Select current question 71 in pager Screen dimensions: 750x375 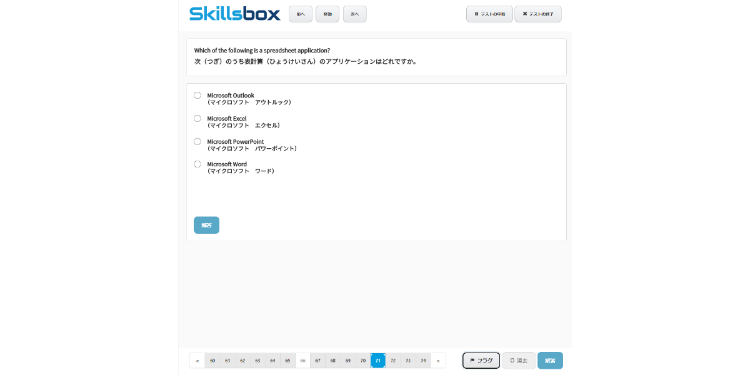coord(378,361)
